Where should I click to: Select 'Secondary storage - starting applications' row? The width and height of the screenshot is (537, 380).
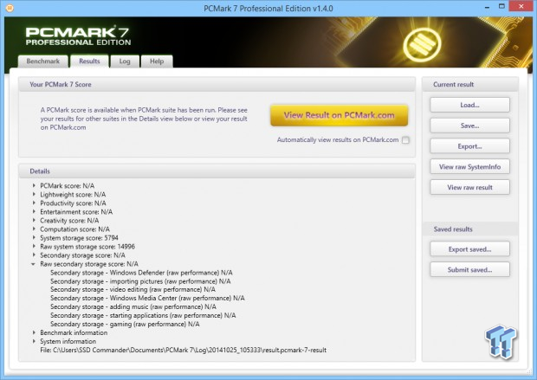pos(143,315)
